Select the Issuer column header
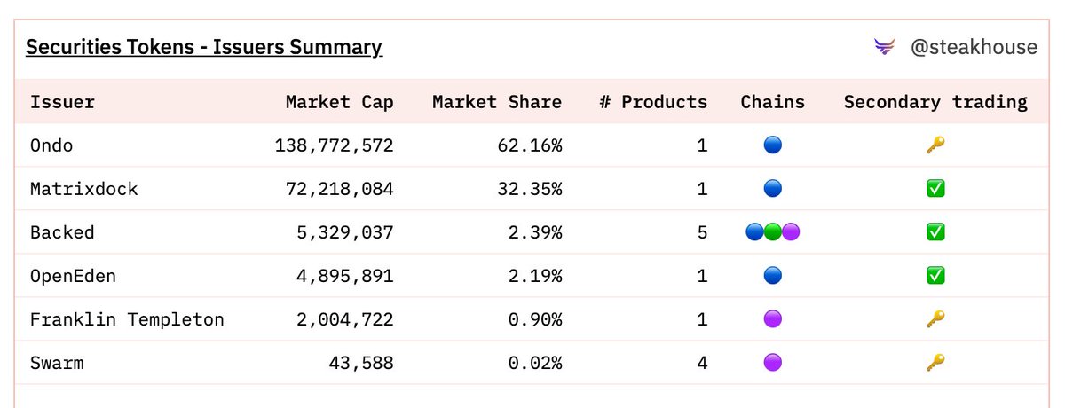The image size is (1065, 408). point(62,102)
